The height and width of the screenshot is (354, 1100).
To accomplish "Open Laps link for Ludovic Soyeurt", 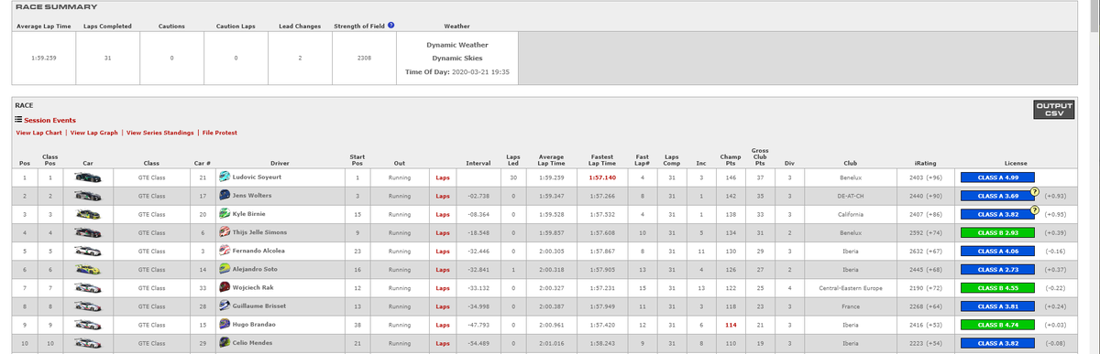I will (443, 177).
